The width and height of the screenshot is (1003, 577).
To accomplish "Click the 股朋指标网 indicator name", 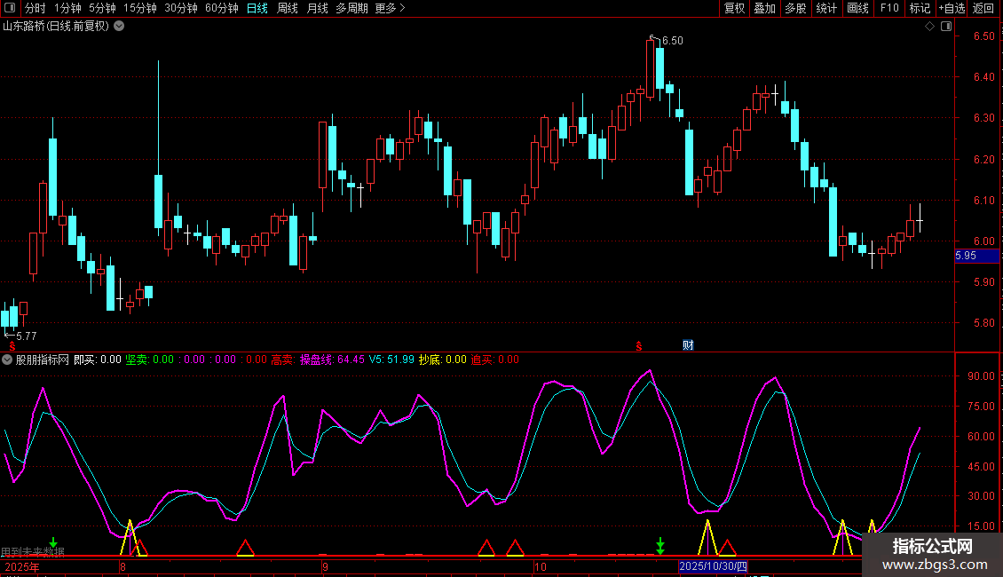I will pyautogui.click(x=43, y=360).
